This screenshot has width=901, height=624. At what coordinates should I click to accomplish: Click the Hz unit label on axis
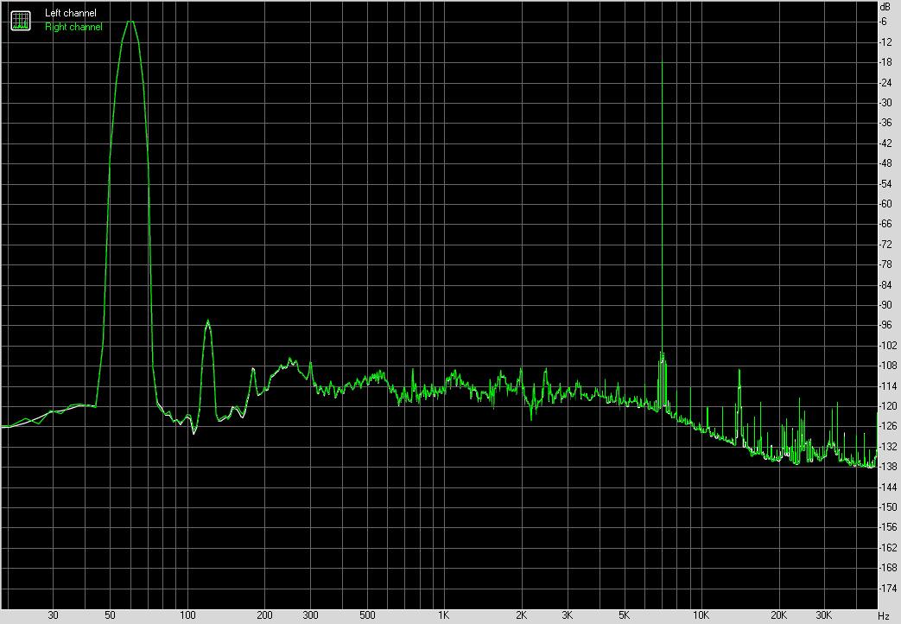(x=883, y=615)
